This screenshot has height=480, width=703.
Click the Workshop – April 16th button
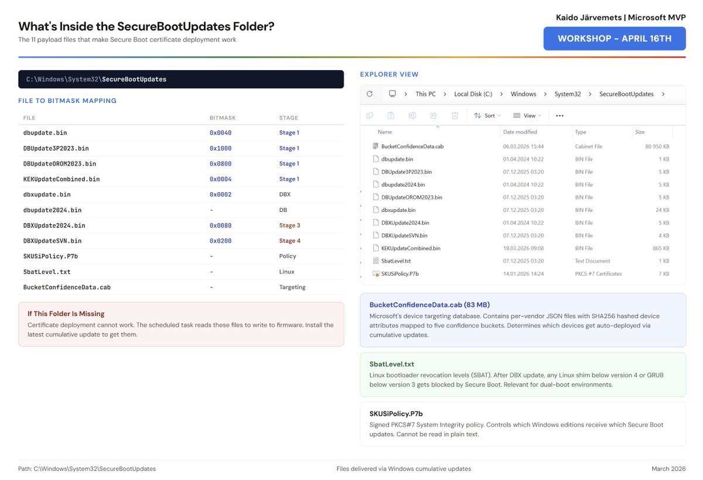point(615,39)
